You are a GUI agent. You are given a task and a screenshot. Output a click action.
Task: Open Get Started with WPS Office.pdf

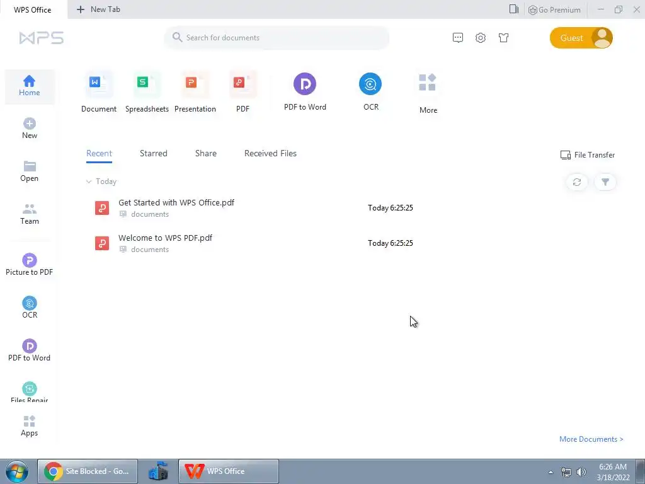(x=176, y=202)
